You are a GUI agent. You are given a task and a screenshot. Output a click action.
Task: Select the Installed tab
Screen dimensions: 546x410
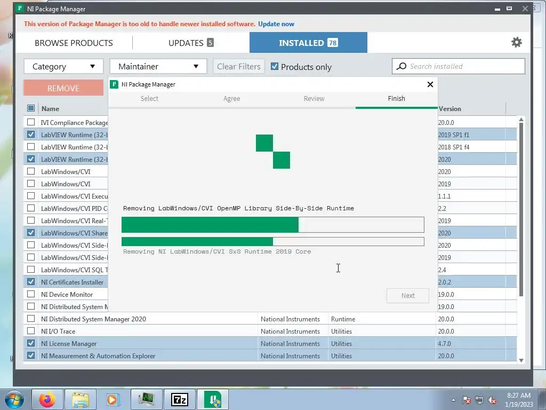tap(308, 43)
